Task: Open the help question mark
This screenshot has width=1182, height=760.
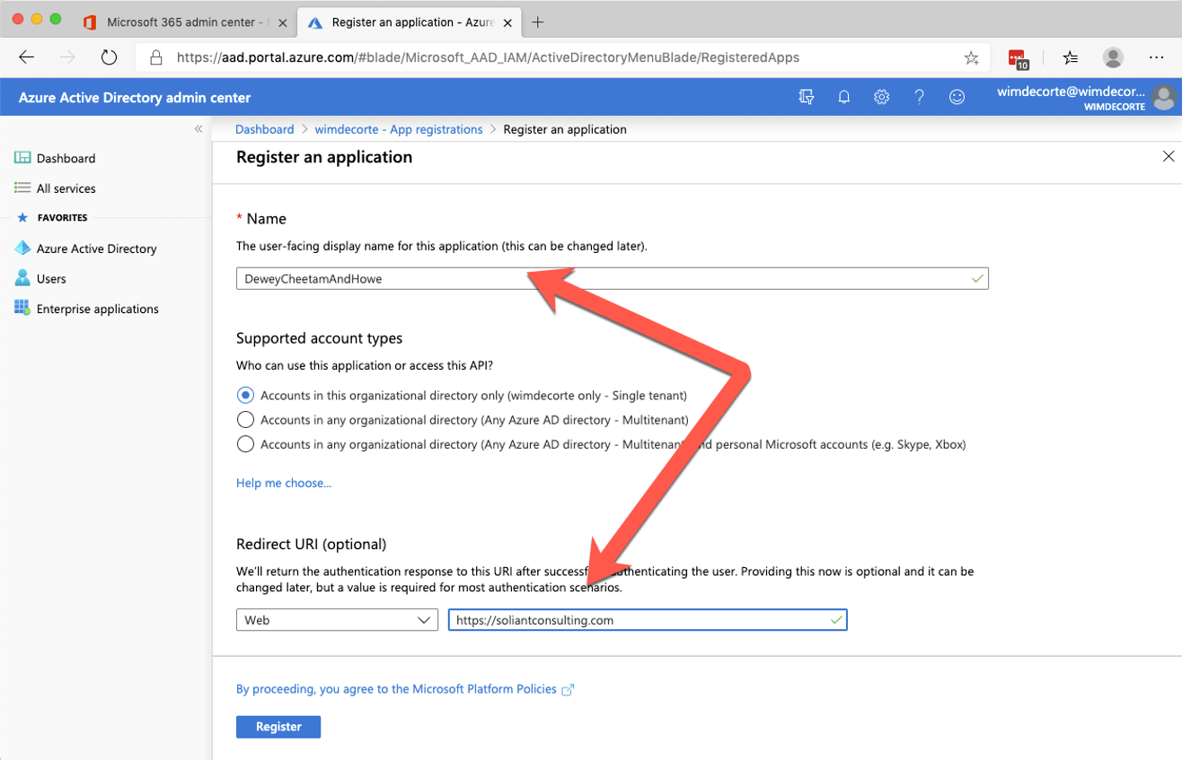Action: click(920, 97)
